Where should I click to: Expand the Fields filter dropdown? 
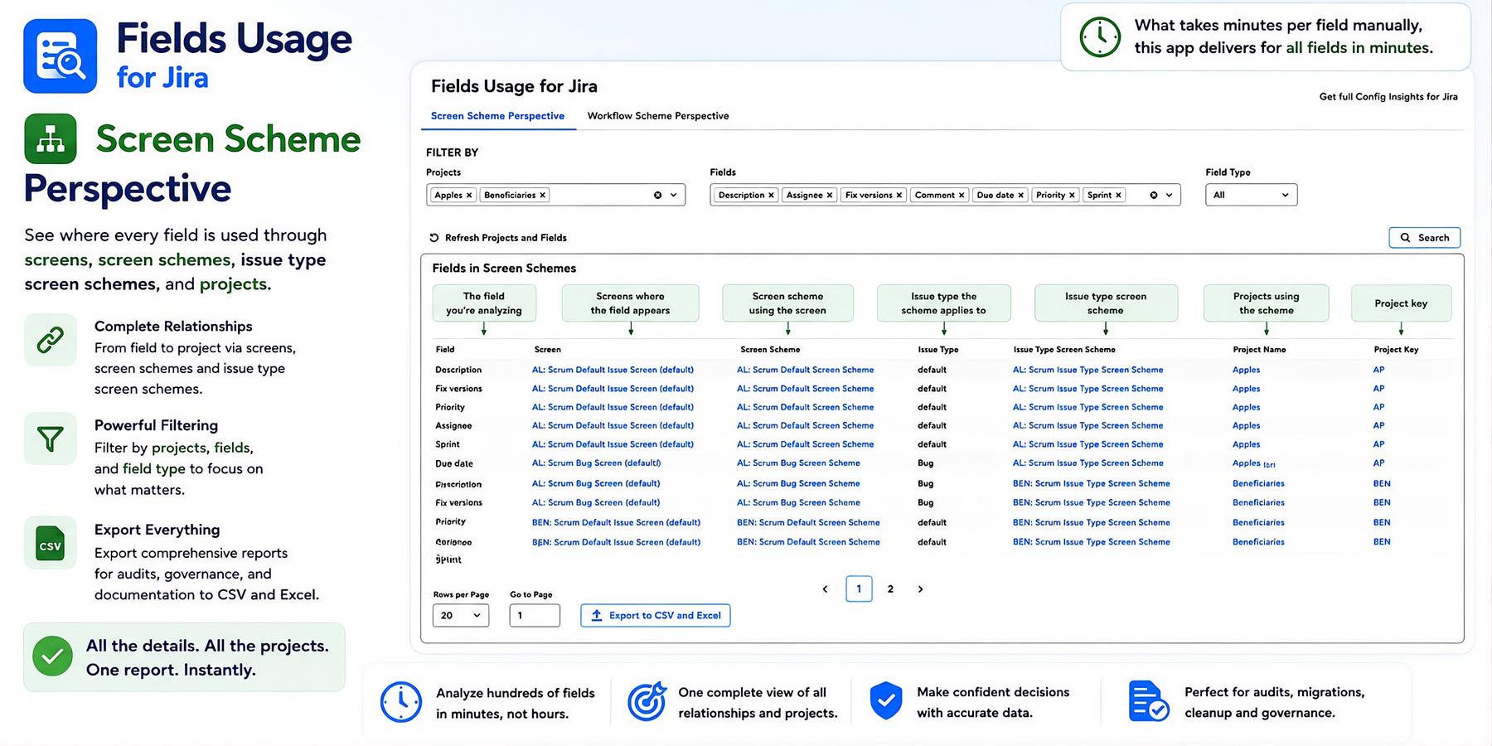point(1170,196)
